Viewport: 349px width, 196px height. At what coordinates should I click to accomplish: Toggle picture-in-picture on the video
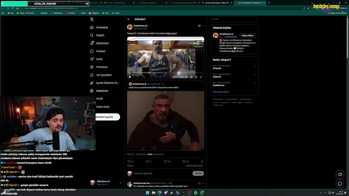[x=196, y=77]
